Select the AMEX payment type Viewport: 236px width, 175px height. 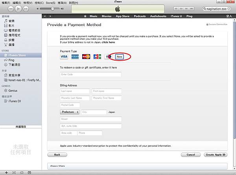(x=75, y=57)
